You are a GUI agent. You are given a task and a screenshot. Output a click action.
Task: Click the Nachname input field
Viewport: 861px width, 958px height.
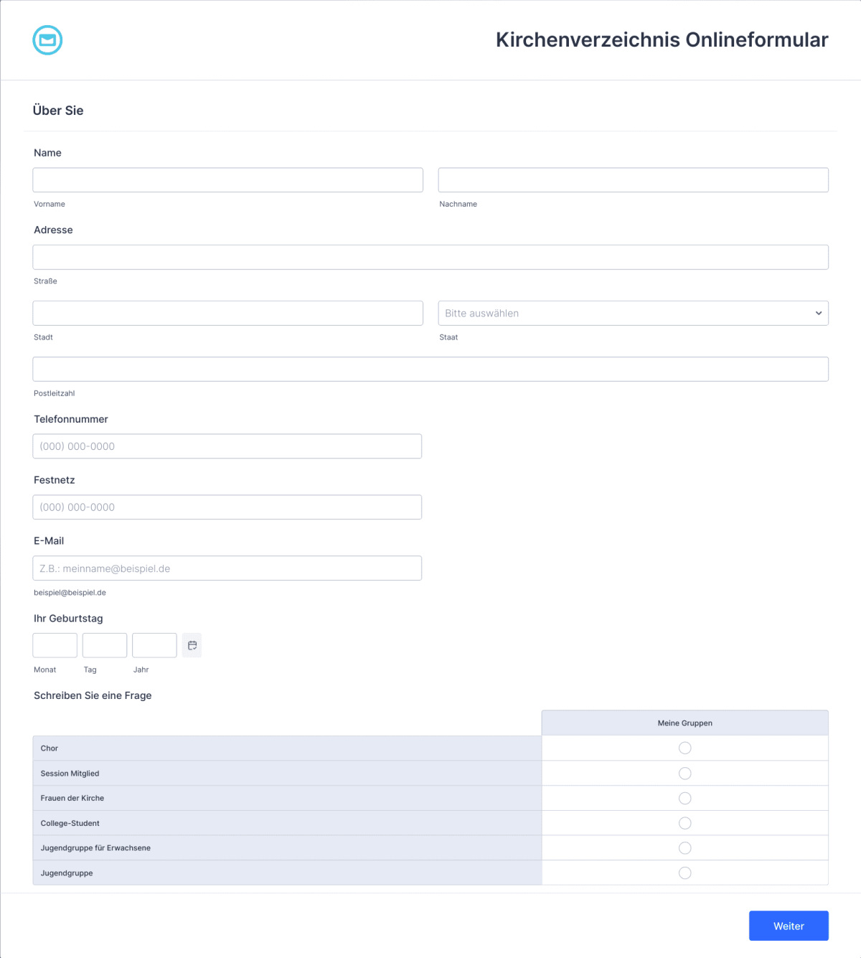point(633,179)
